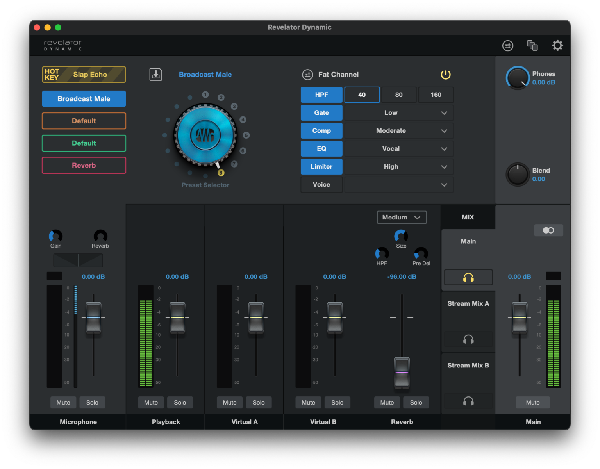The width and height of the screenshot is (600, 469).
Task: Toggle the Gate processor button
Action: 321,113
